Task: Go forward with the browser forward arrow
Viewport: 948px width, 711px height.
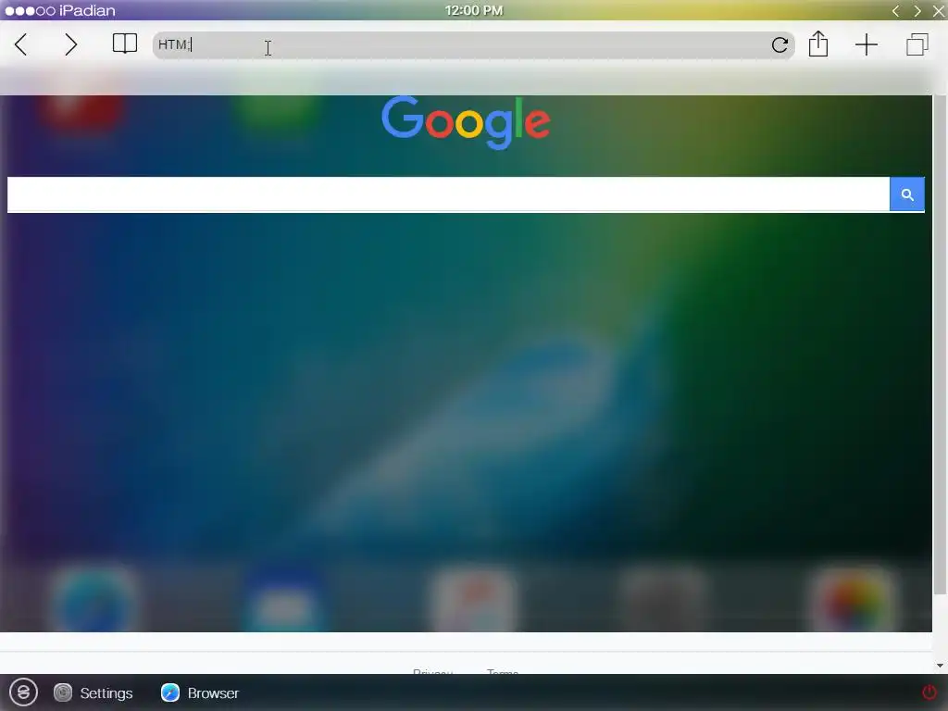Action: point(70,44)
